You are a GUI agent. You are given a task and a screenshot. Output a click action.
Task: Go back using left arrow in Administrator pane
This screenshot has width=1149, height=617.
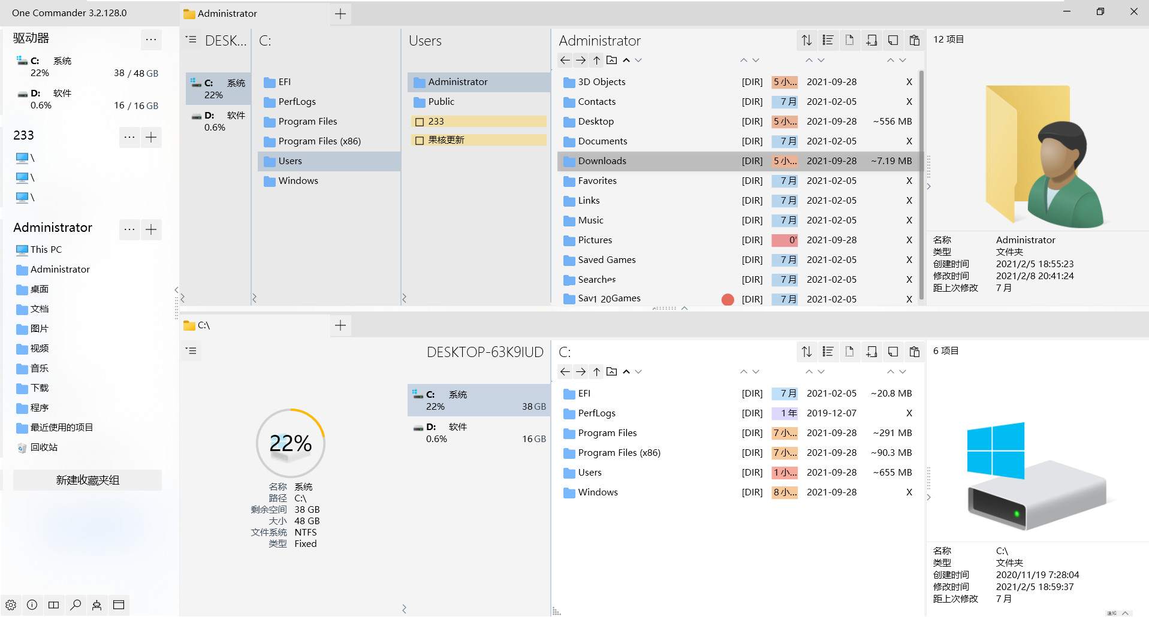coord(565,60)
